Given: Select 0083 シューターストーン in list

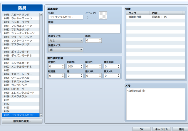Looking at the screenshot, I should [21, 33].
